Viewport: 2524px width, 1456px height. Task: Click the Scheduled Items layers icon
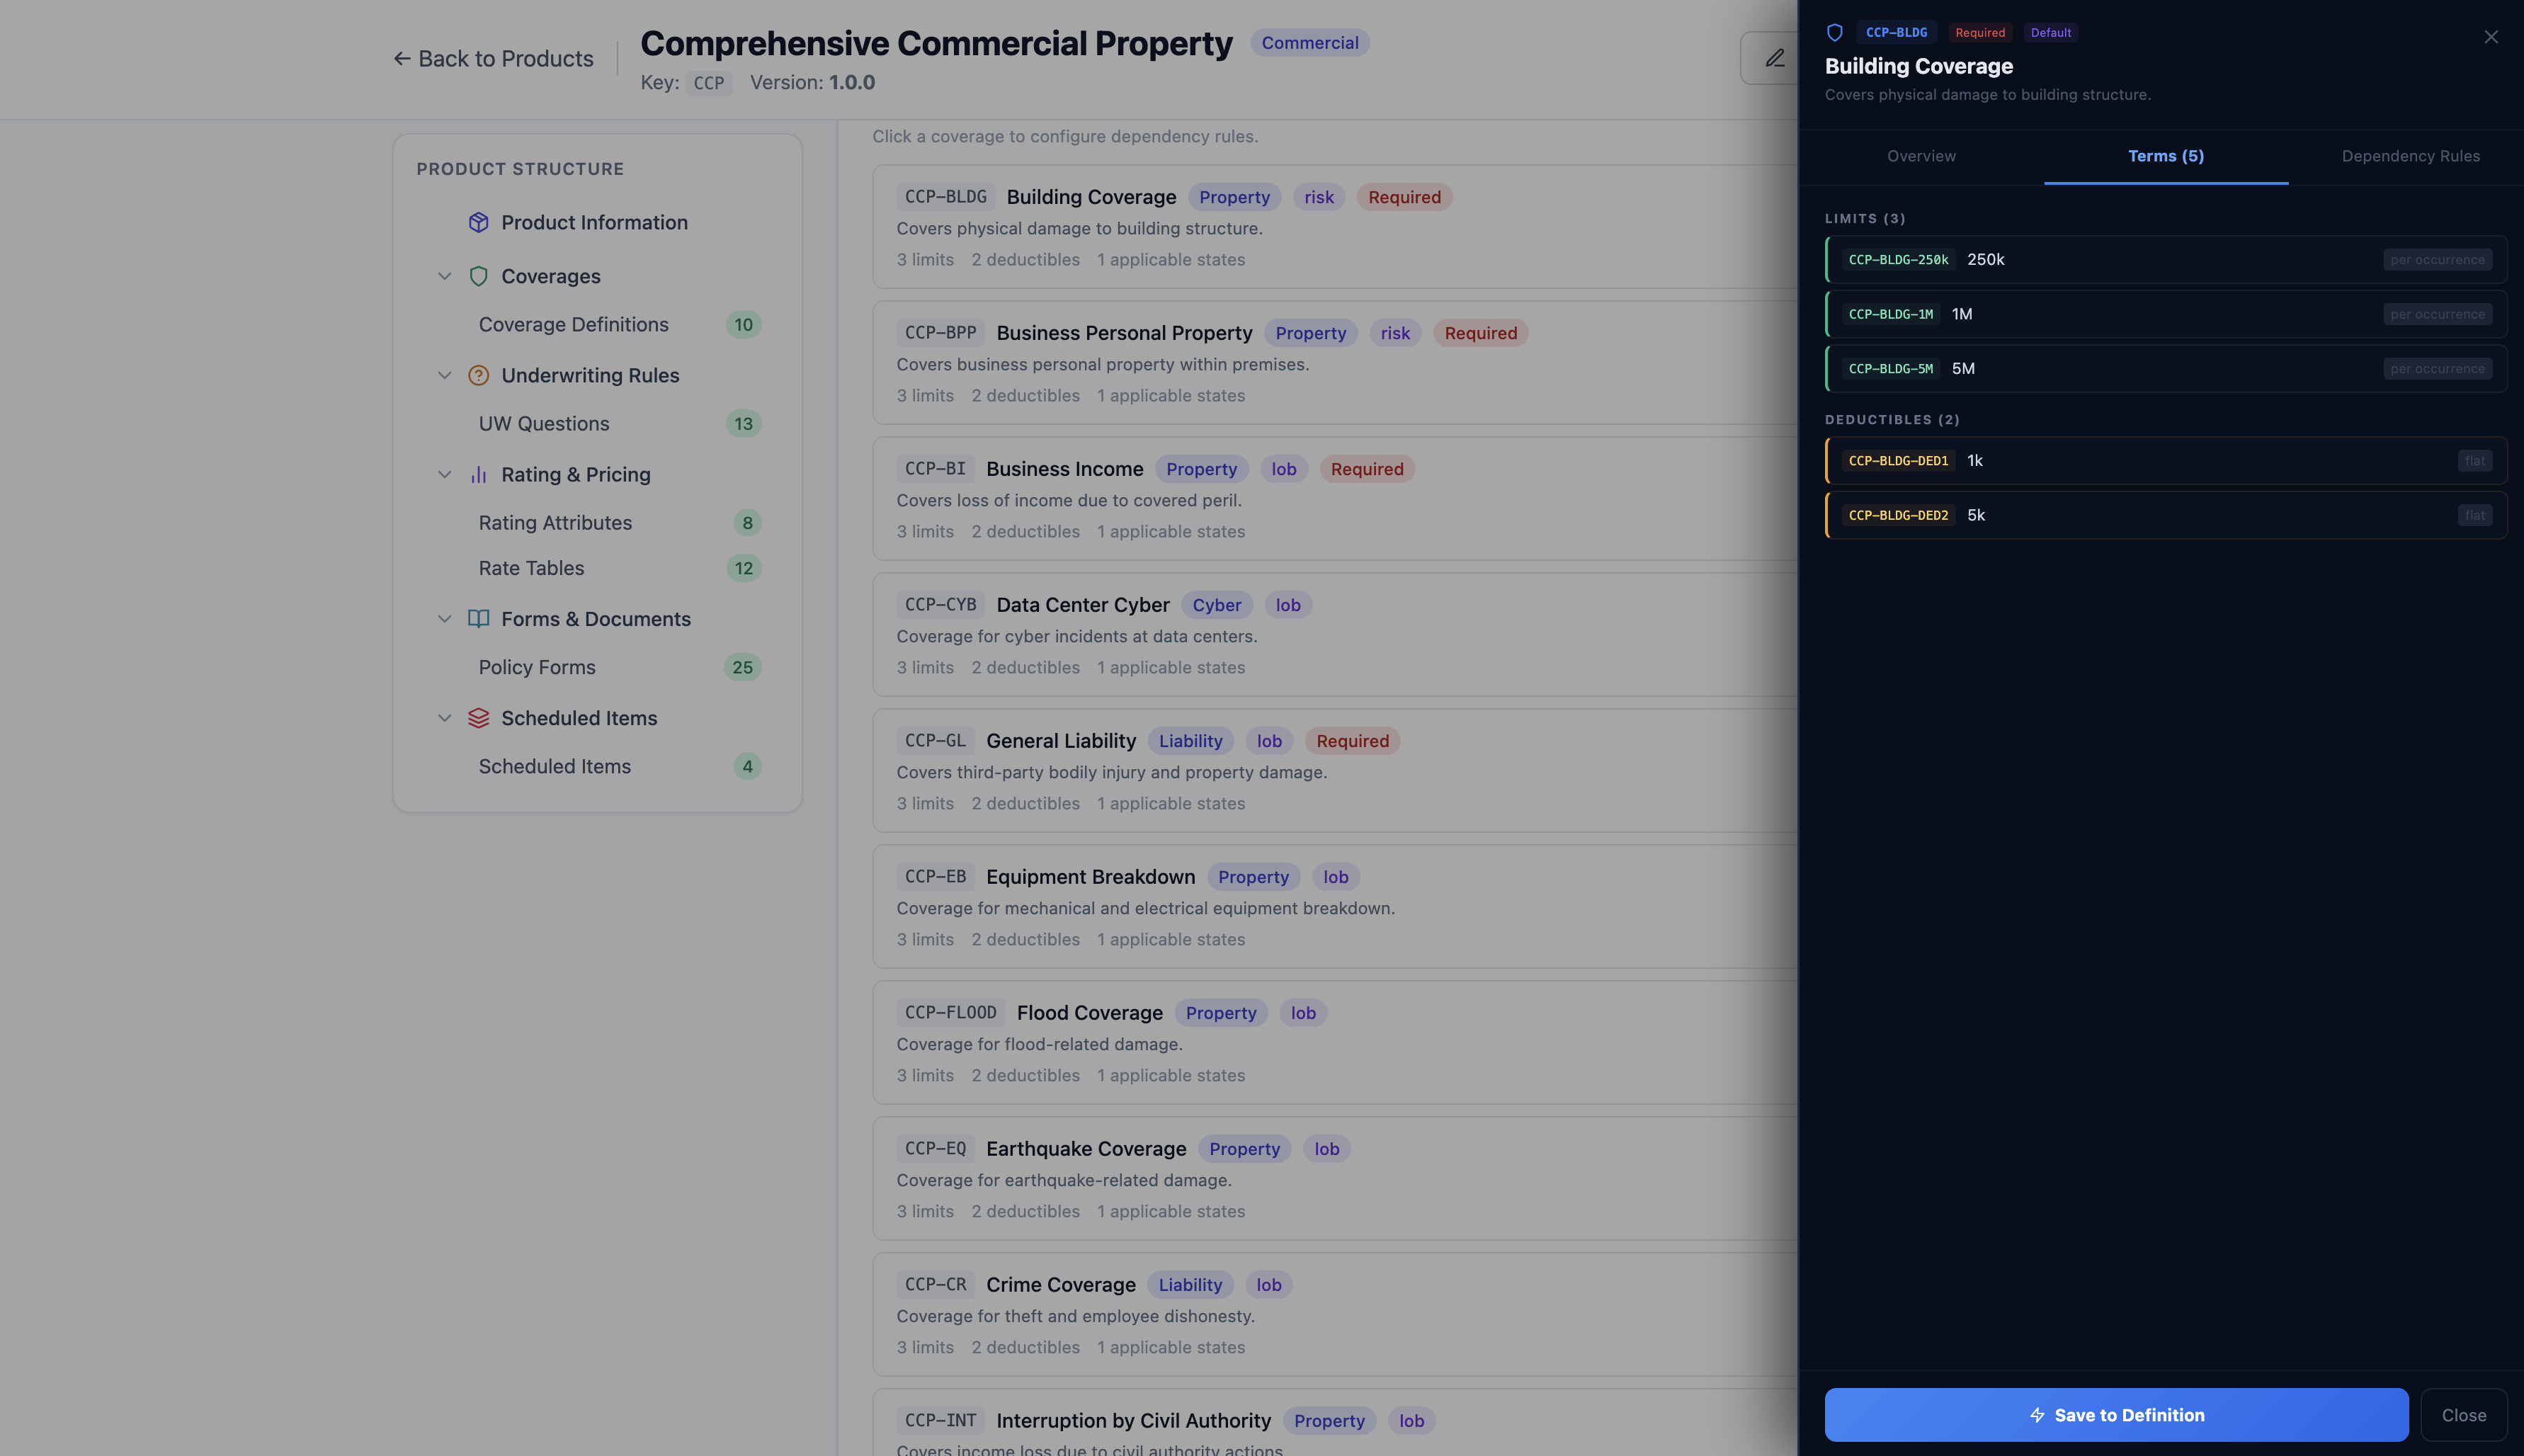(478, 717)
